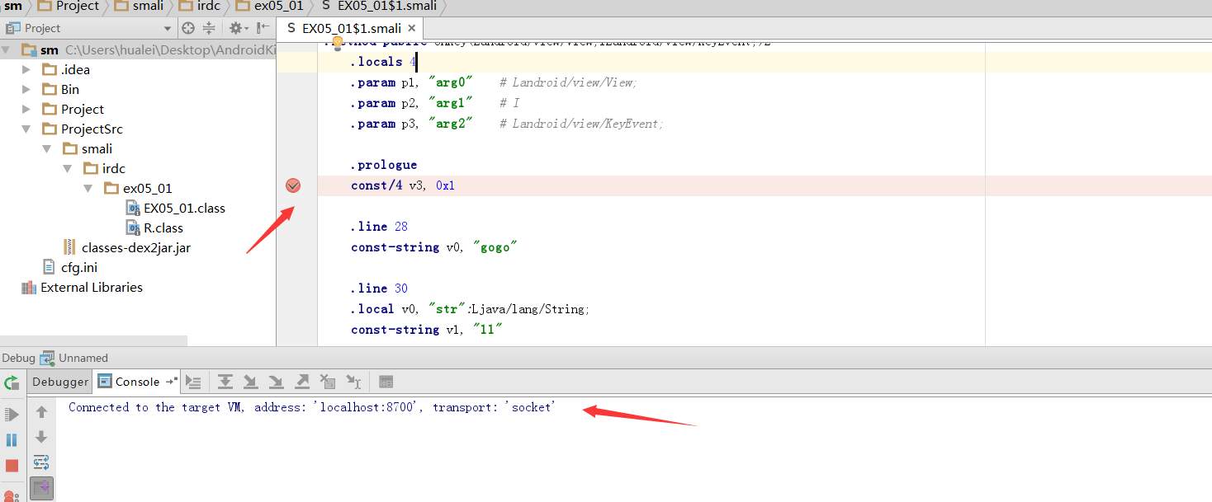Screen dimensions: 1212x502
Task: Open the Project panel gear settings
Action: click(x=237, y=28)
